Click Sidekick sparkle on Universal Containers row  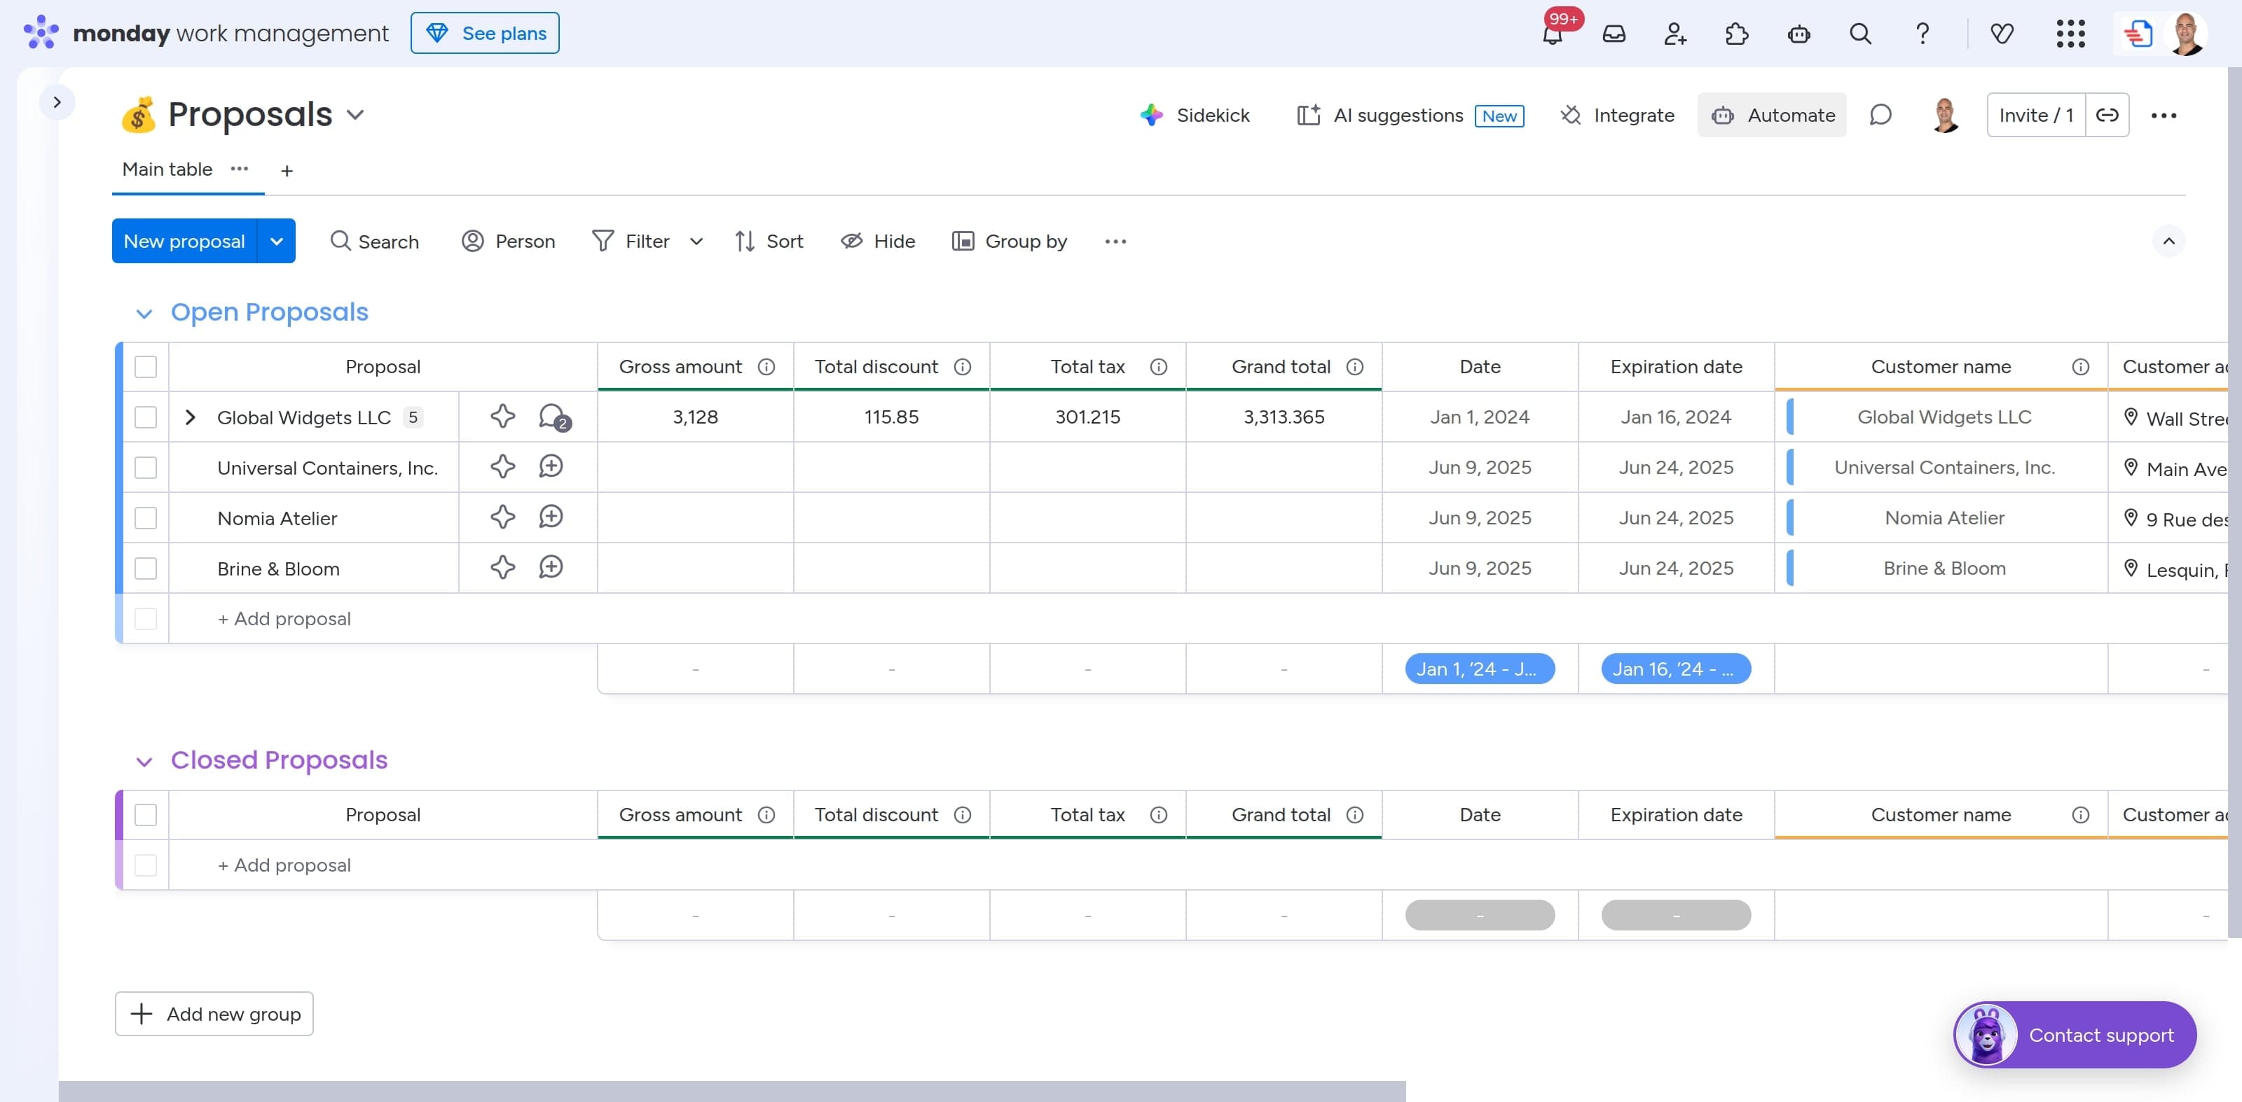502,467
